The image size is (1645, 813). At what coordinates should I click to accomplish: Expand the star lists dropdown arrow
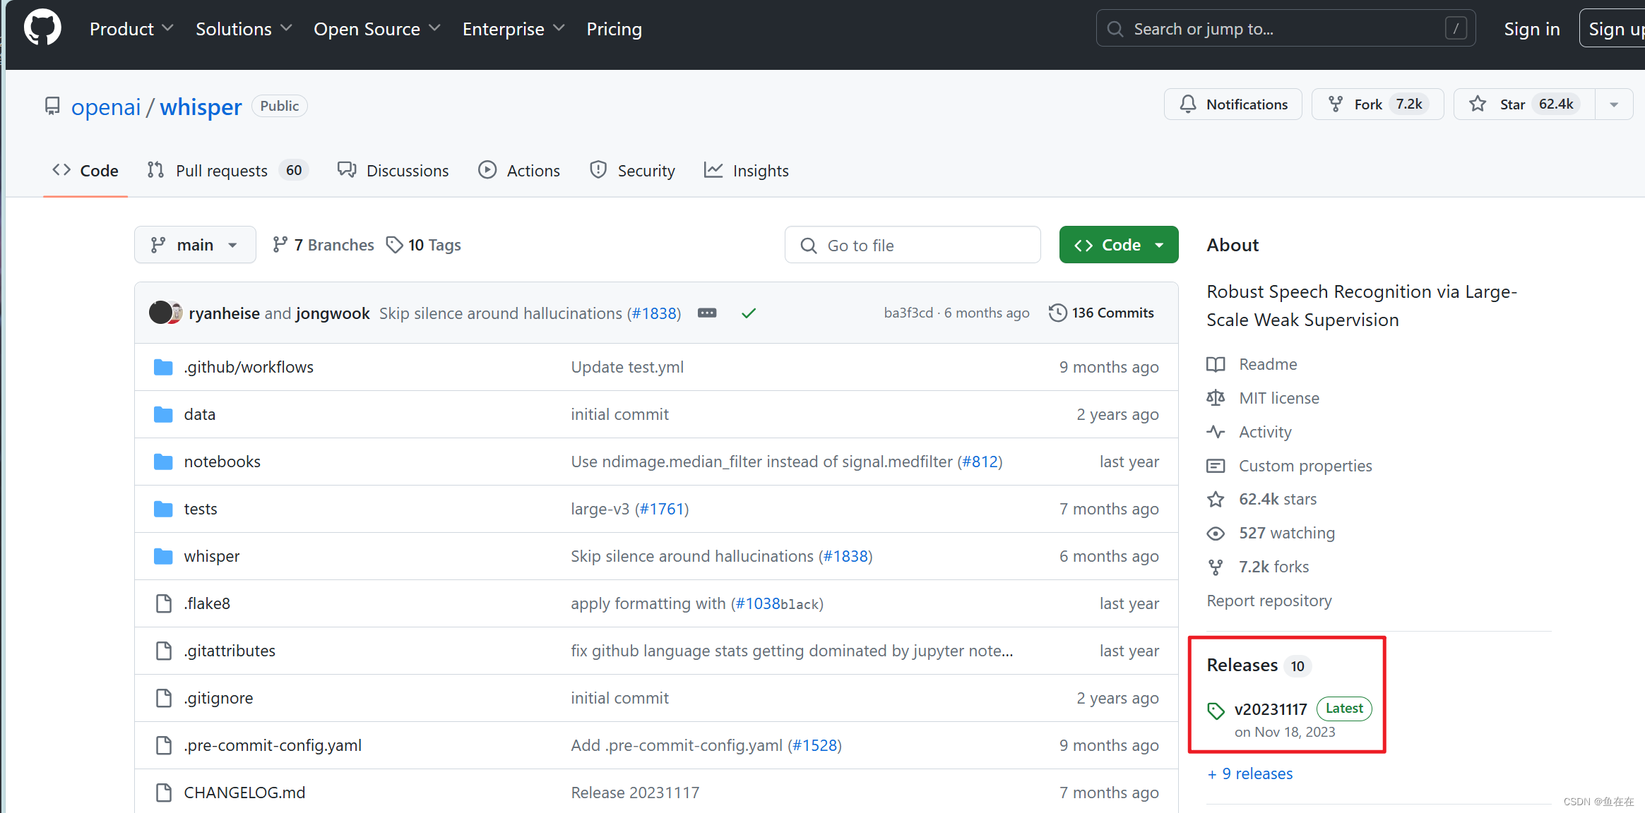(1614, 104)
